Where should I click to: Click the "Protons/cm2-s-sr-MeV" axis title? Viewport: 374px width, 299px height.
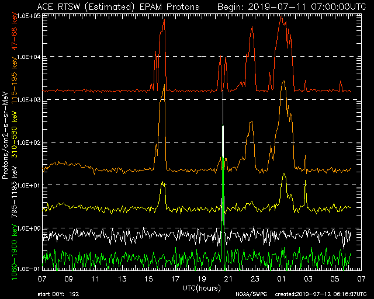tap(5, 135)
